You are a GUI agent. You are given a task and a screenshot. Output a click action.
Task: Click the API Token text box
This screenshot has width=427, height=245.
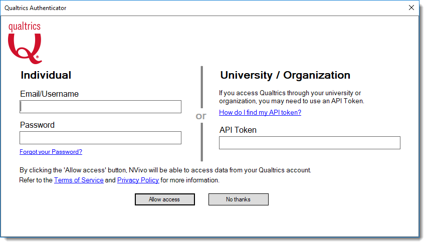pyautogui.click(x=310, y=143)
